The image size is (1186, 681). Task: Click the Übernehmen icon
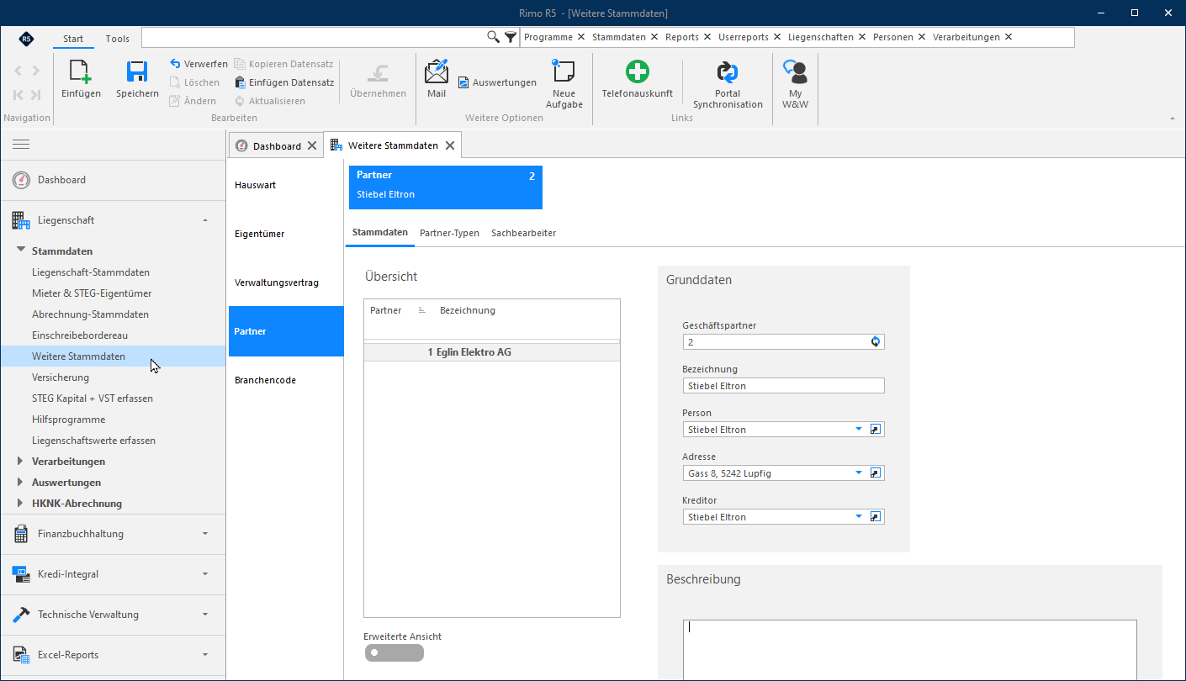[x=378, y=72]
